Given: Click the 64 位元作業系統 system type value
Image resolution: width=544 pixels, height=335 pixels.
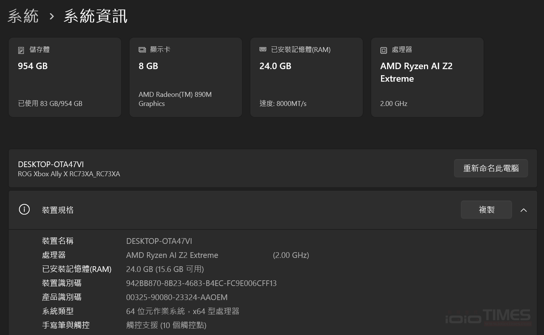Looking at the screenshot, I should [x=183, y=311].
